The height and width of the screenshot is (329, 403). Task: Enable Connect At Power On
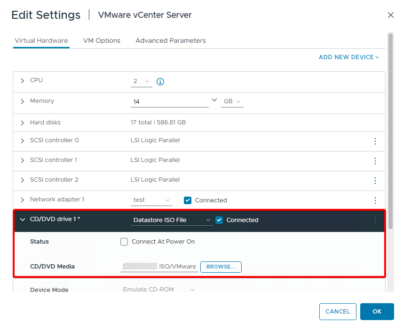click(124, 242)
